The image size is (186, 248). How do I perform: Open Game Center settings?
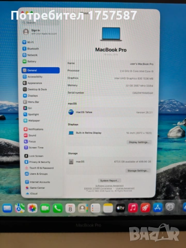coord(35,188)
